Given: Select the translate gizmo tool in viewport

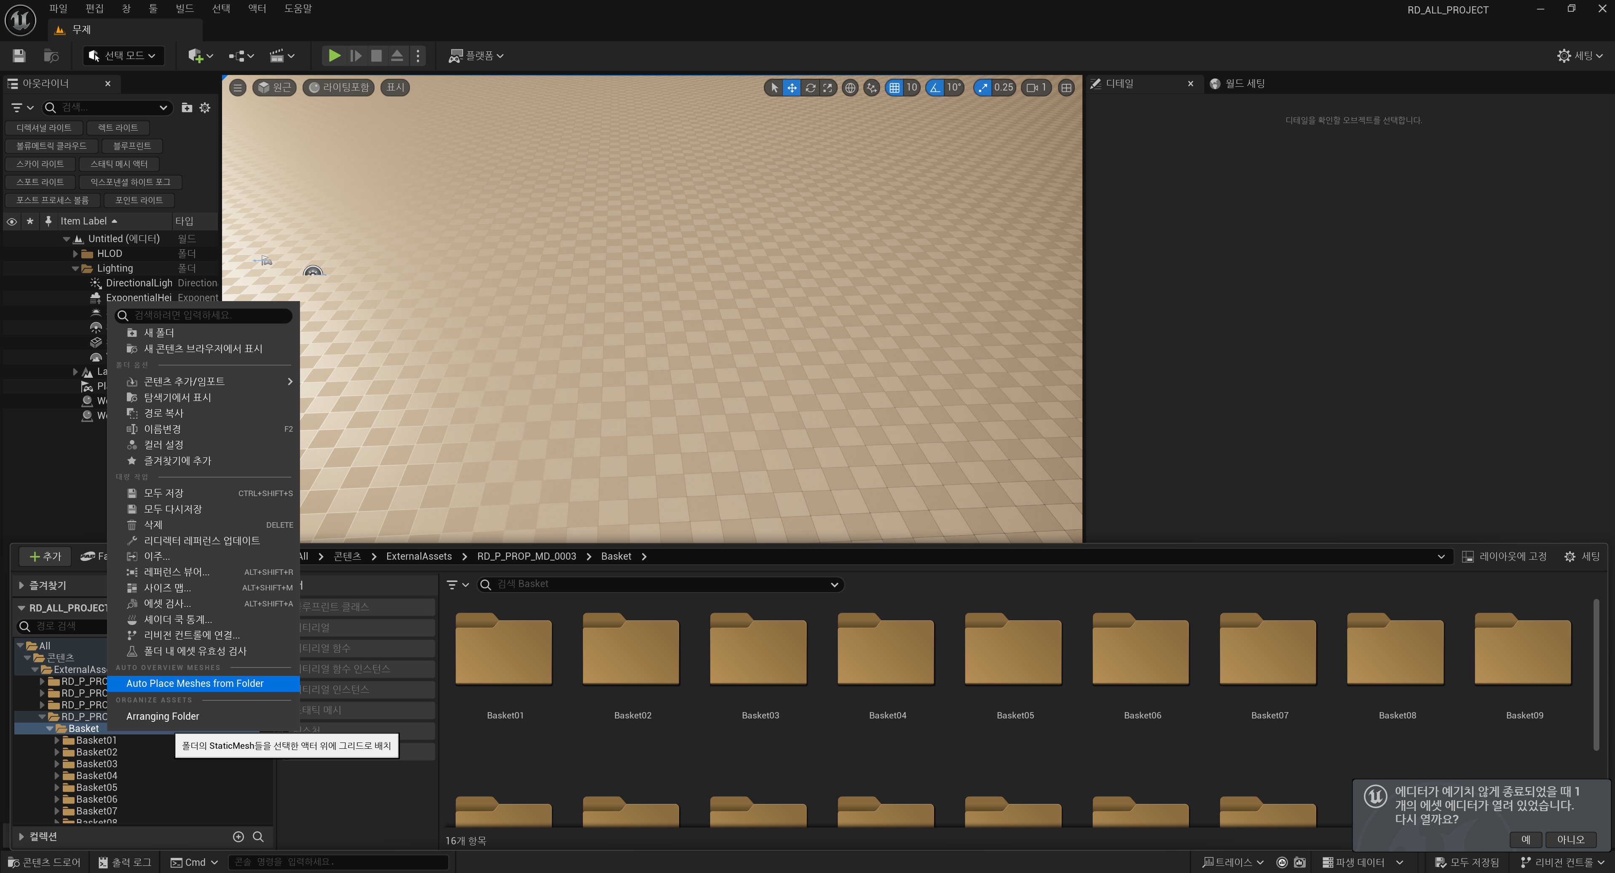Looking at the screenshot, I should tap(792, 88).
